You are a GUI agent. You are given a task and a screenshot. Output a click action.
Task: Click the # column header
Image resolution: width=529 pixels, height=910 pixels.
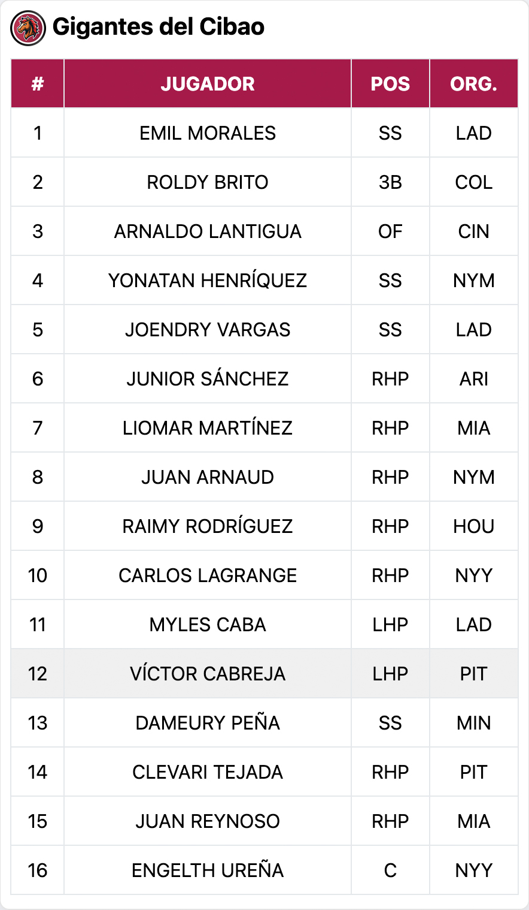[38, 84]
